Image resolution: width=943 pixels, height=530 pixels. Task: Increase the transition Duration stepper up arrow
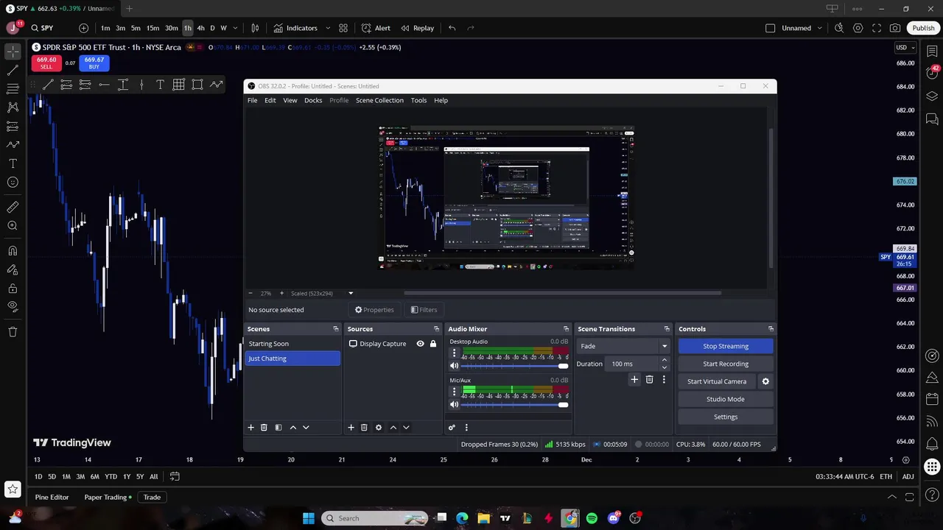(x=664, y=360)
